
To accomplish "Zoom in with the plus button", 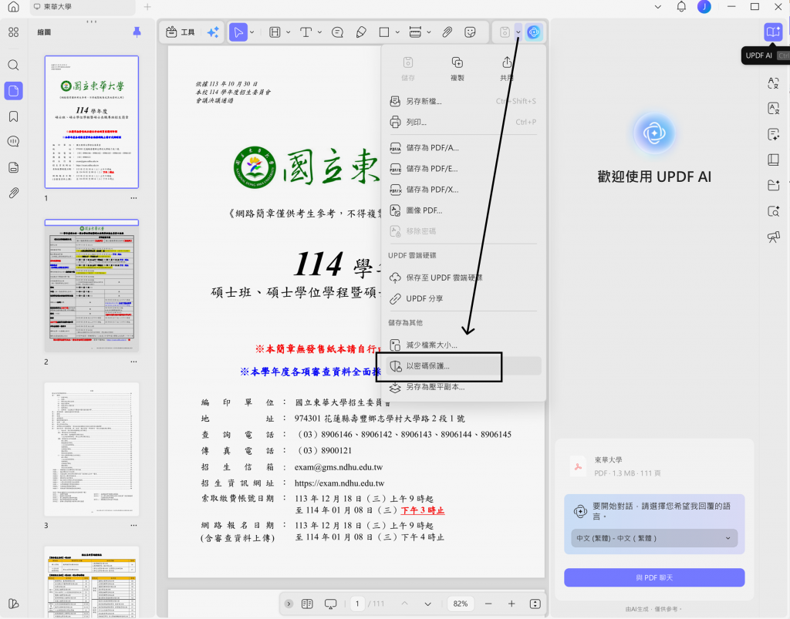I will tap(511, 604).
